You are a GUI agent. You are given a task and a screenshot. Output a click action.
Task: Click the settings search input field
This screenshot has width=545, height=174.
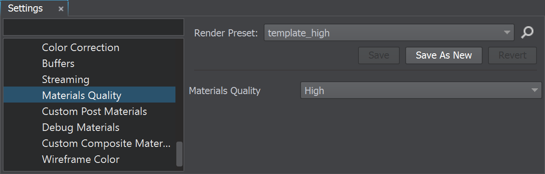pyautogui.click(x=94, y=27)
